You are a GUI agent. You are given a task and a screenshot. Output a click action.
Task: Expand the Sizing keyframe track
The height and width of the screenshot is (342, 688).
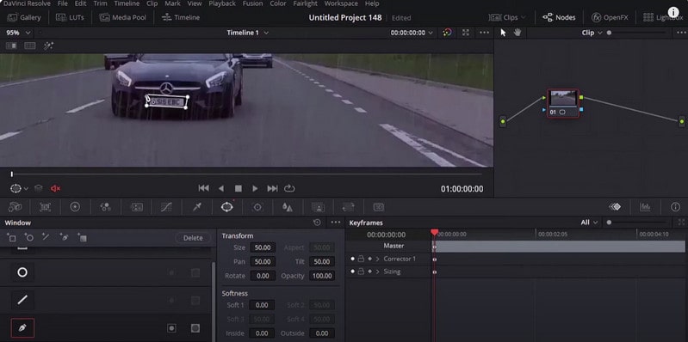pyautogui.click(x=377, y=272)
